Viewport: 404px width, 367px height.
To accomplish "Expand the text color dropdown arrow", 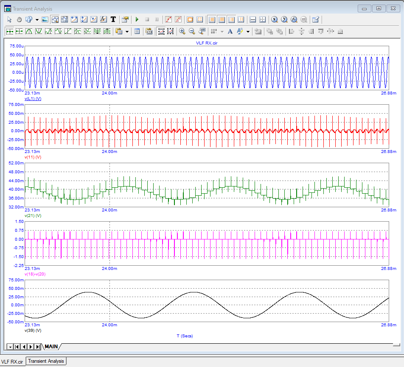I will (248, 32).
